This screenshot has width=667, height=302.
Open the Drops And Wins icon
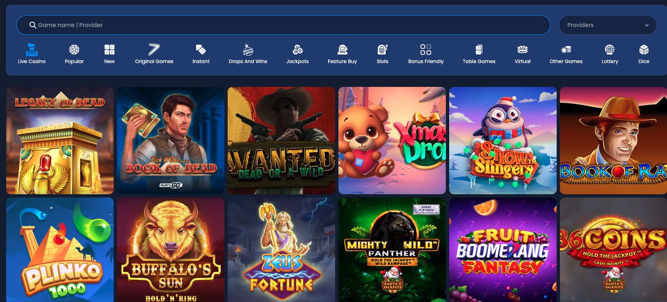click(x=248, y=50)
